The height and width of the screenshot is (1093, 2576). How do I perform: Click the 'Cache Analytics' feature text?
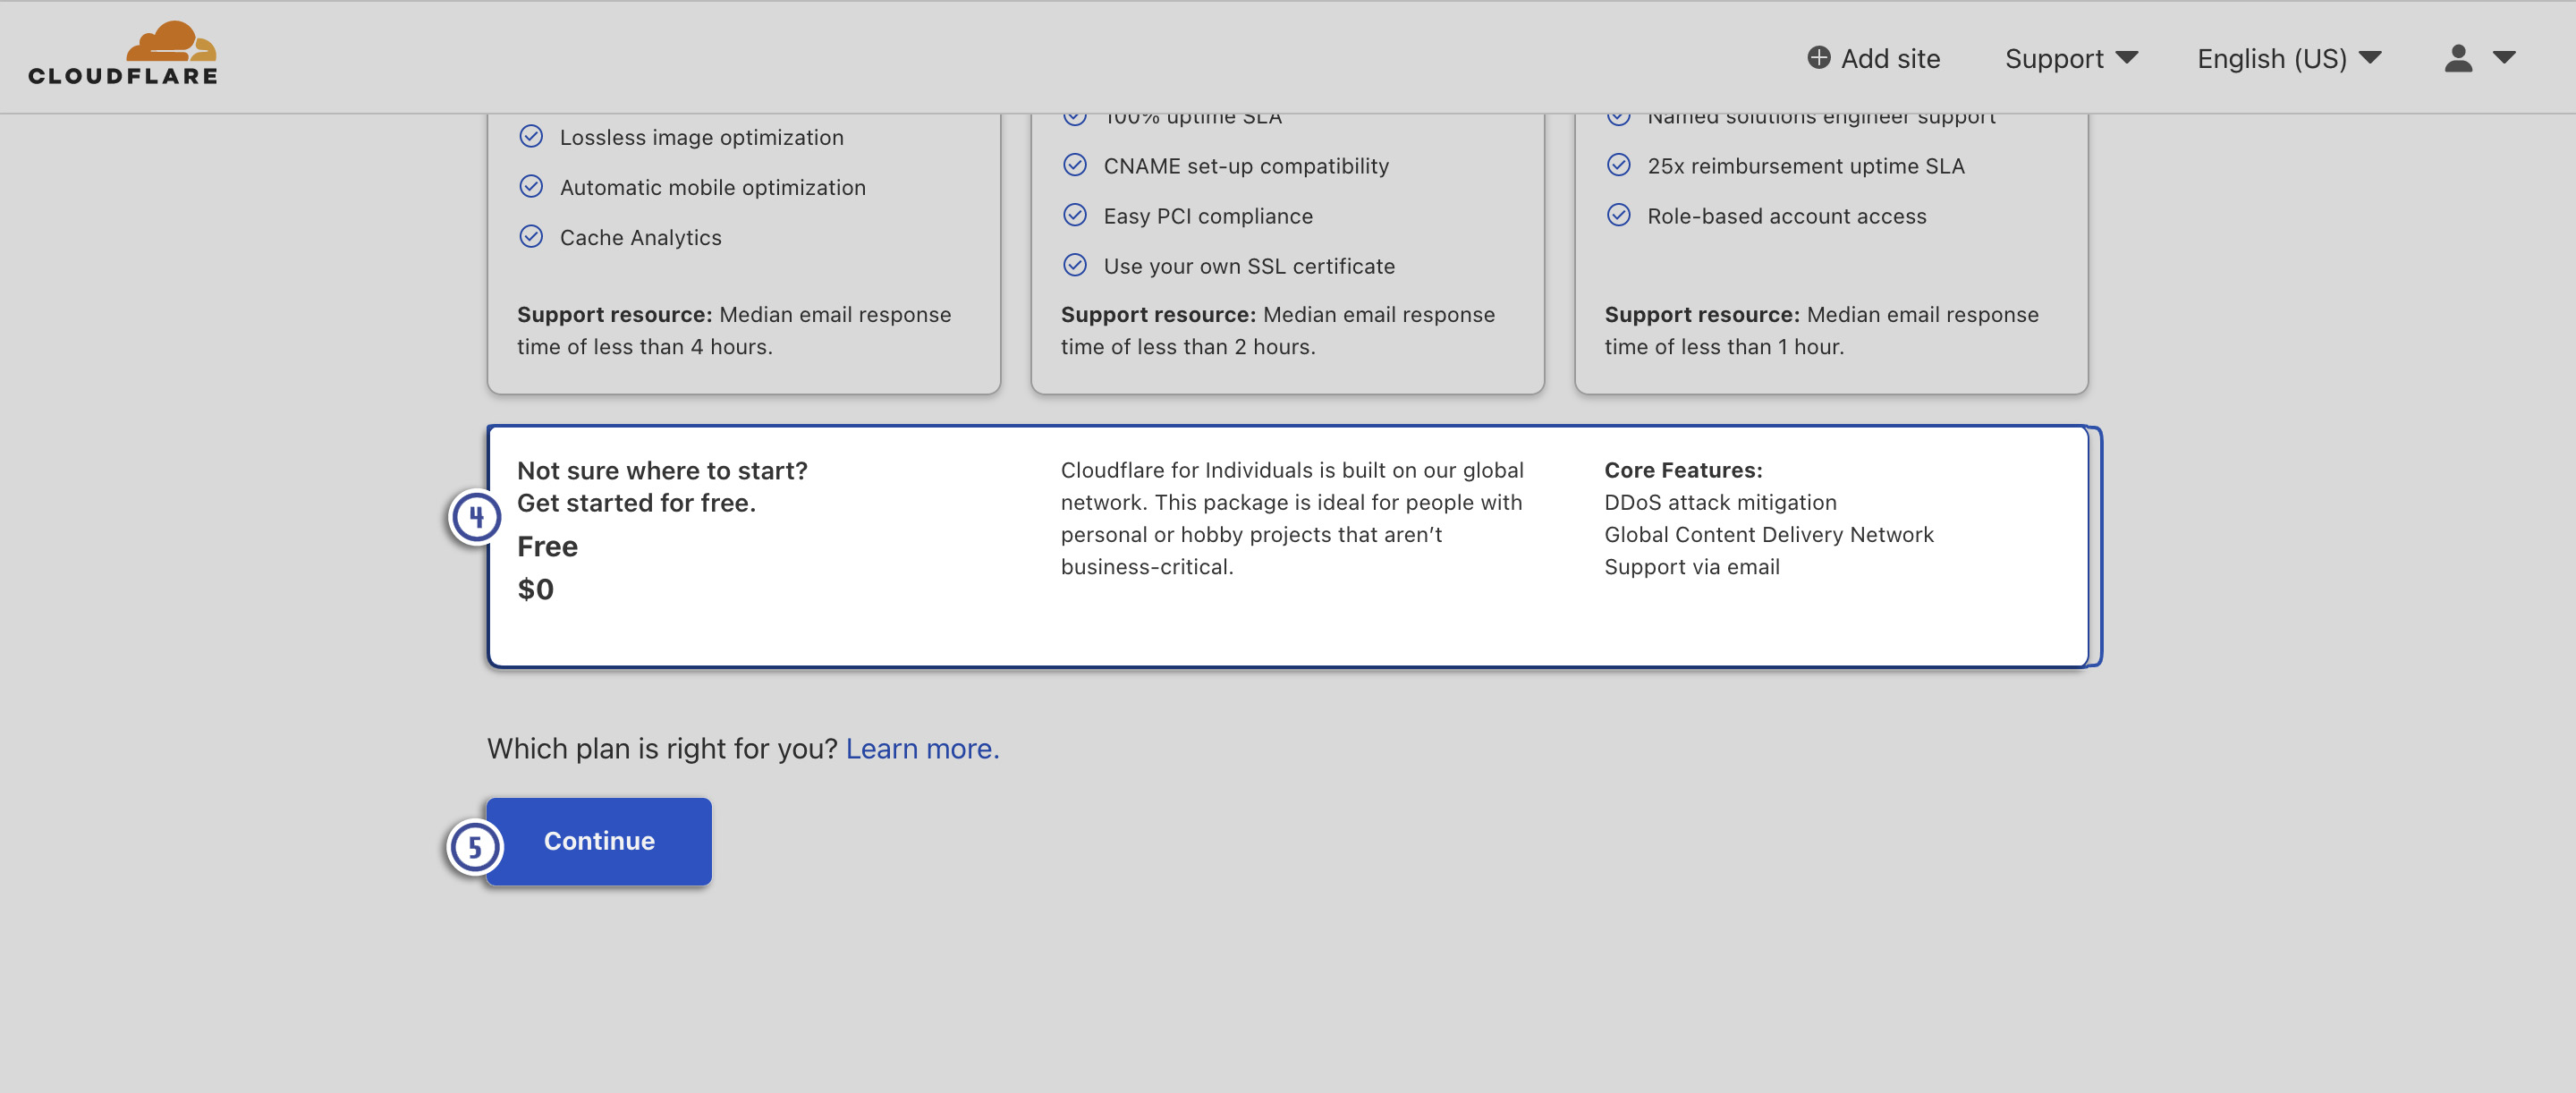(640, 237)
